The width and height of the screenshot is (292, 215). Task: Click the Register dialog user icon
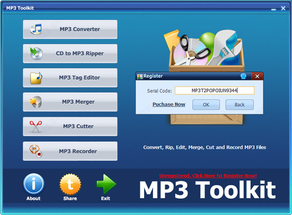[x=140, y=76]
